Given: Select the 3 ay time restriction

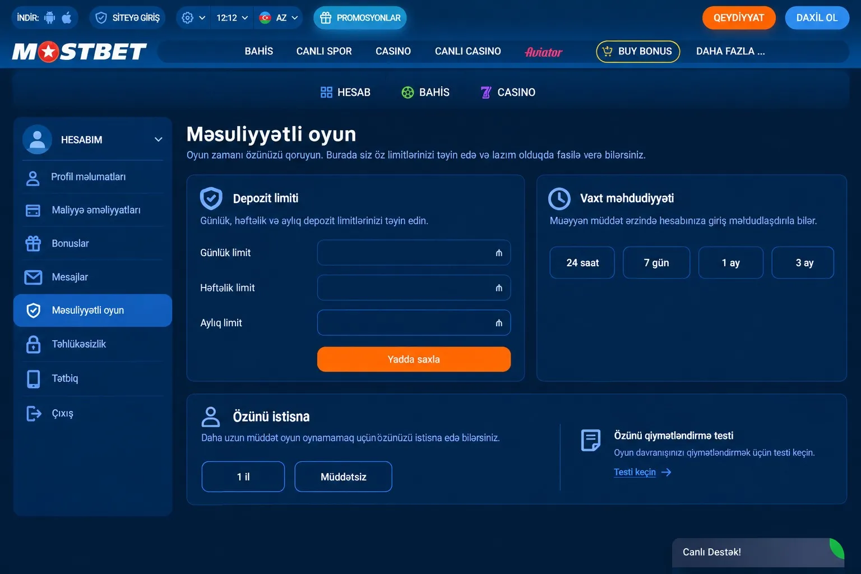Looking at the screenshot, I should pyautogui.click(x=803, y=263).
